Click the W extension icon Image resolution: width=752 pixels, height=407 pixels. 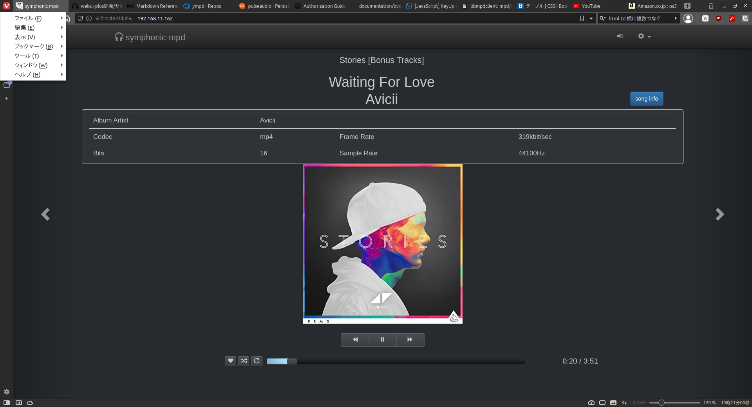[x=705, y=18]
